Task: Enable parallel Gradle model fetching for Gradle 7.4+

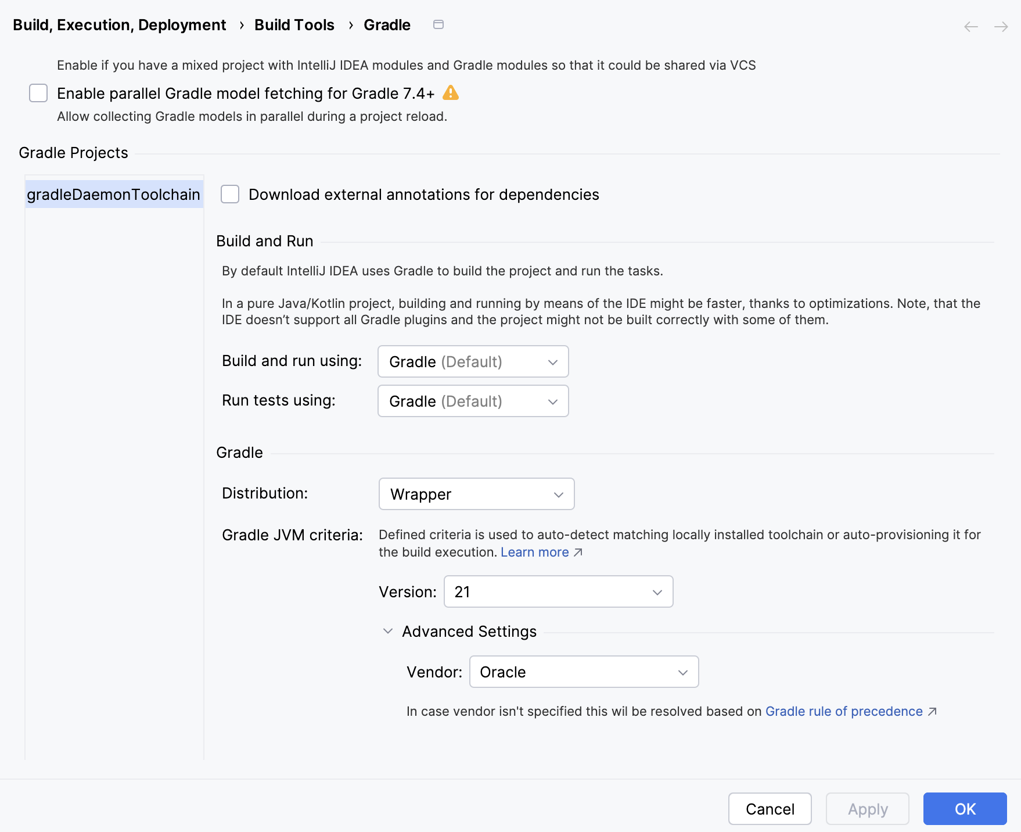Action: point(38,93)
